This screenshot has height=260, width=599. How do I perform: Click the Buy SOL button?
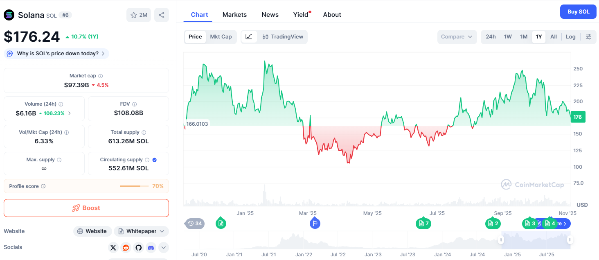(578, 12)
